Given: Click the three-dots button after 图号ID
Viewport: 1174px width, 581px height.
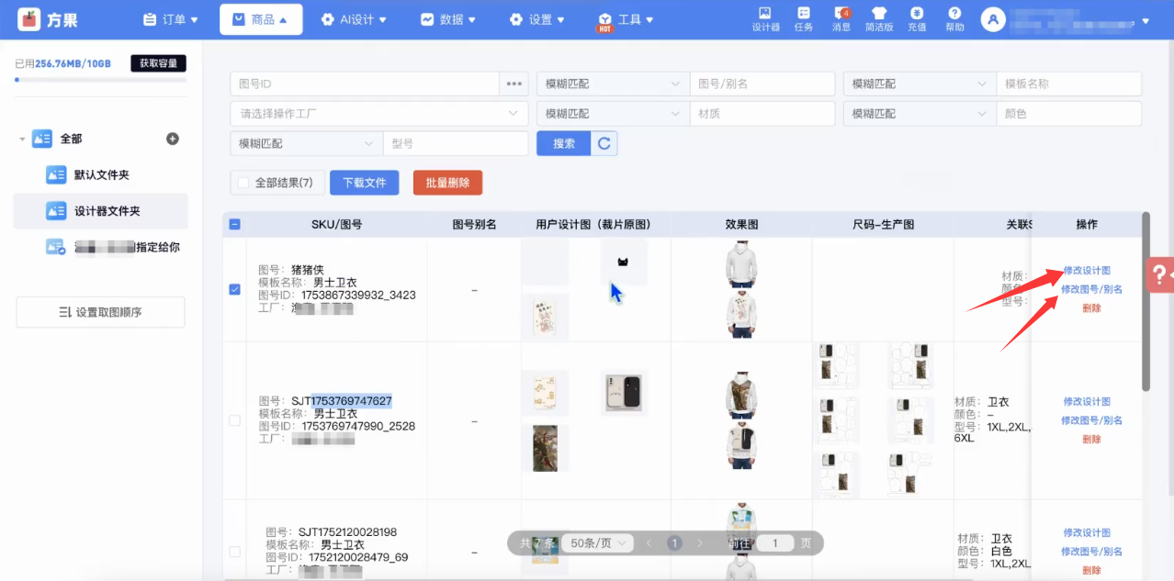Looking at the screenshot, I should 514,84.
